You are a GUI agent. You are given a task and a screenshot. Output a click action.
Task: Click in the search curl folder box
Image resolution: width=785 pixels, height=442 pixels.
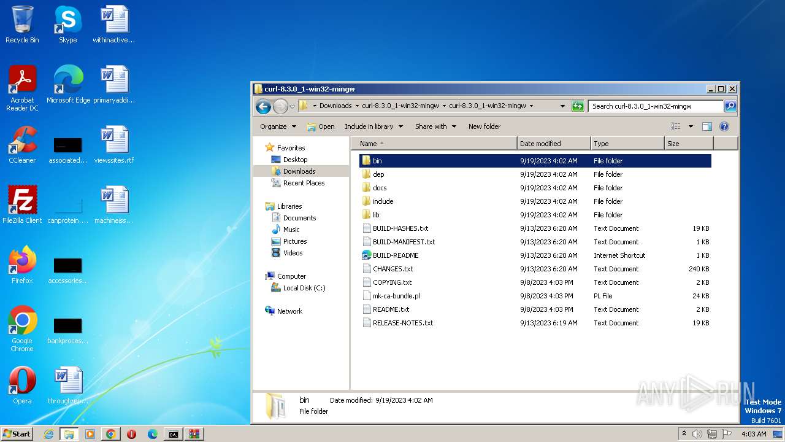(x=655, y=106)
